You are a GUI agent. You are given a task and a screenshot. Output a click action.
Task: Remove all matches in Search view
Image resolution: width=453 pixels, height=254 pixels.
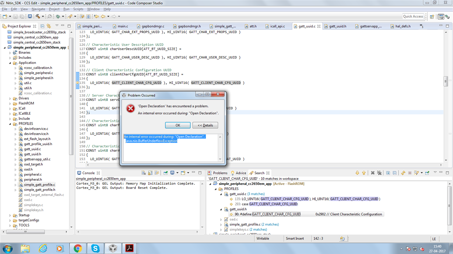[379, 173]
